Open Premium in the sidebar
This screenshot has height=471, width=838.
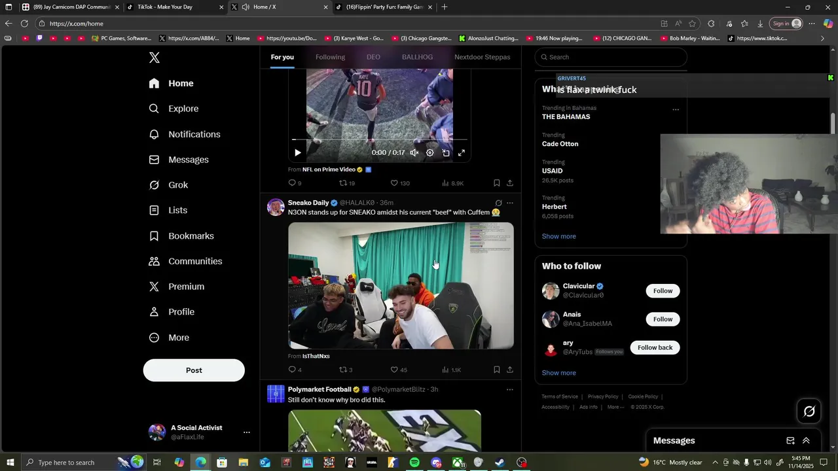coord(177,287)
